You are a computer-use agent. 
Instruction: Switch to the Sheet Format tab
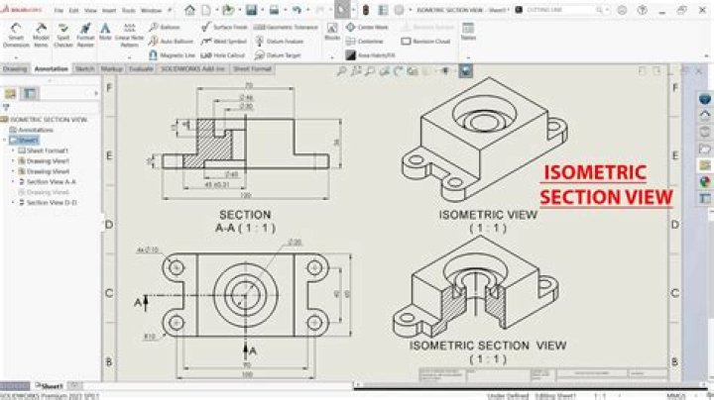252,69
